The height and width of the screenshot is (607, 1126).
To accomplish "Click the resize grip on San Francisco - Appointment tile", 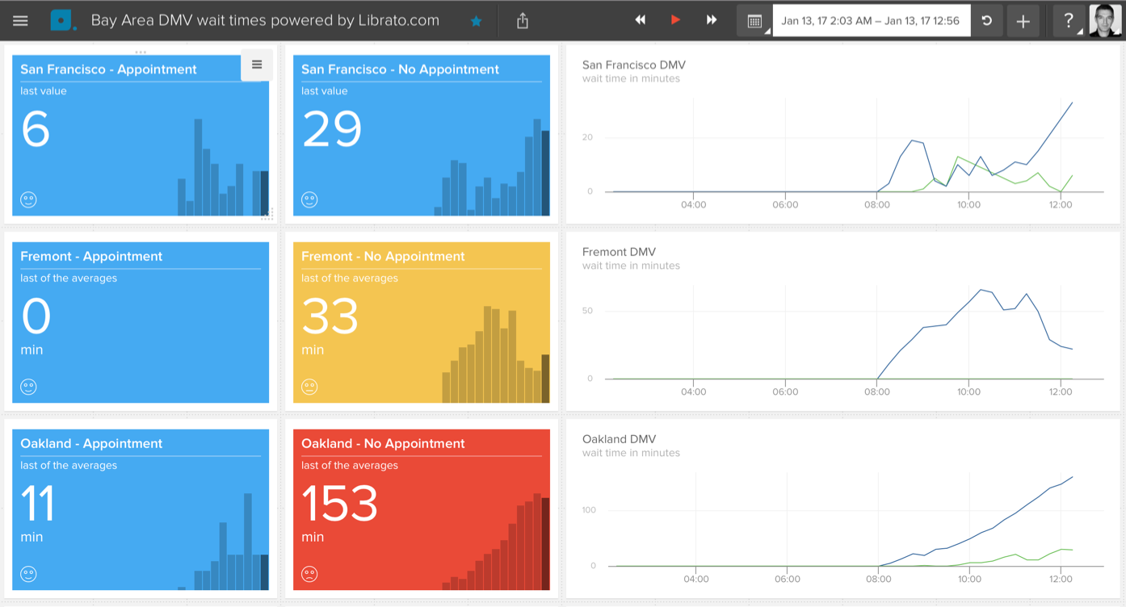I will coord(267,215).
